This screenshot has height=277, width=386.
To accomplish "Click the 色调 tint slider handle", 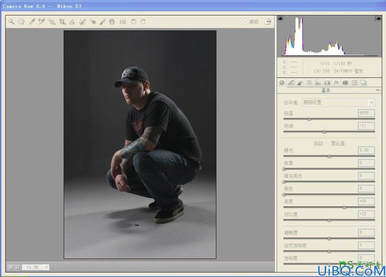I will point(325,132).
